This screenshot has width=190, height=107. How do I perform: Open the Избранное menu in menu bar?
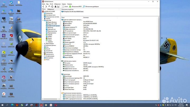tap(57, 4)
